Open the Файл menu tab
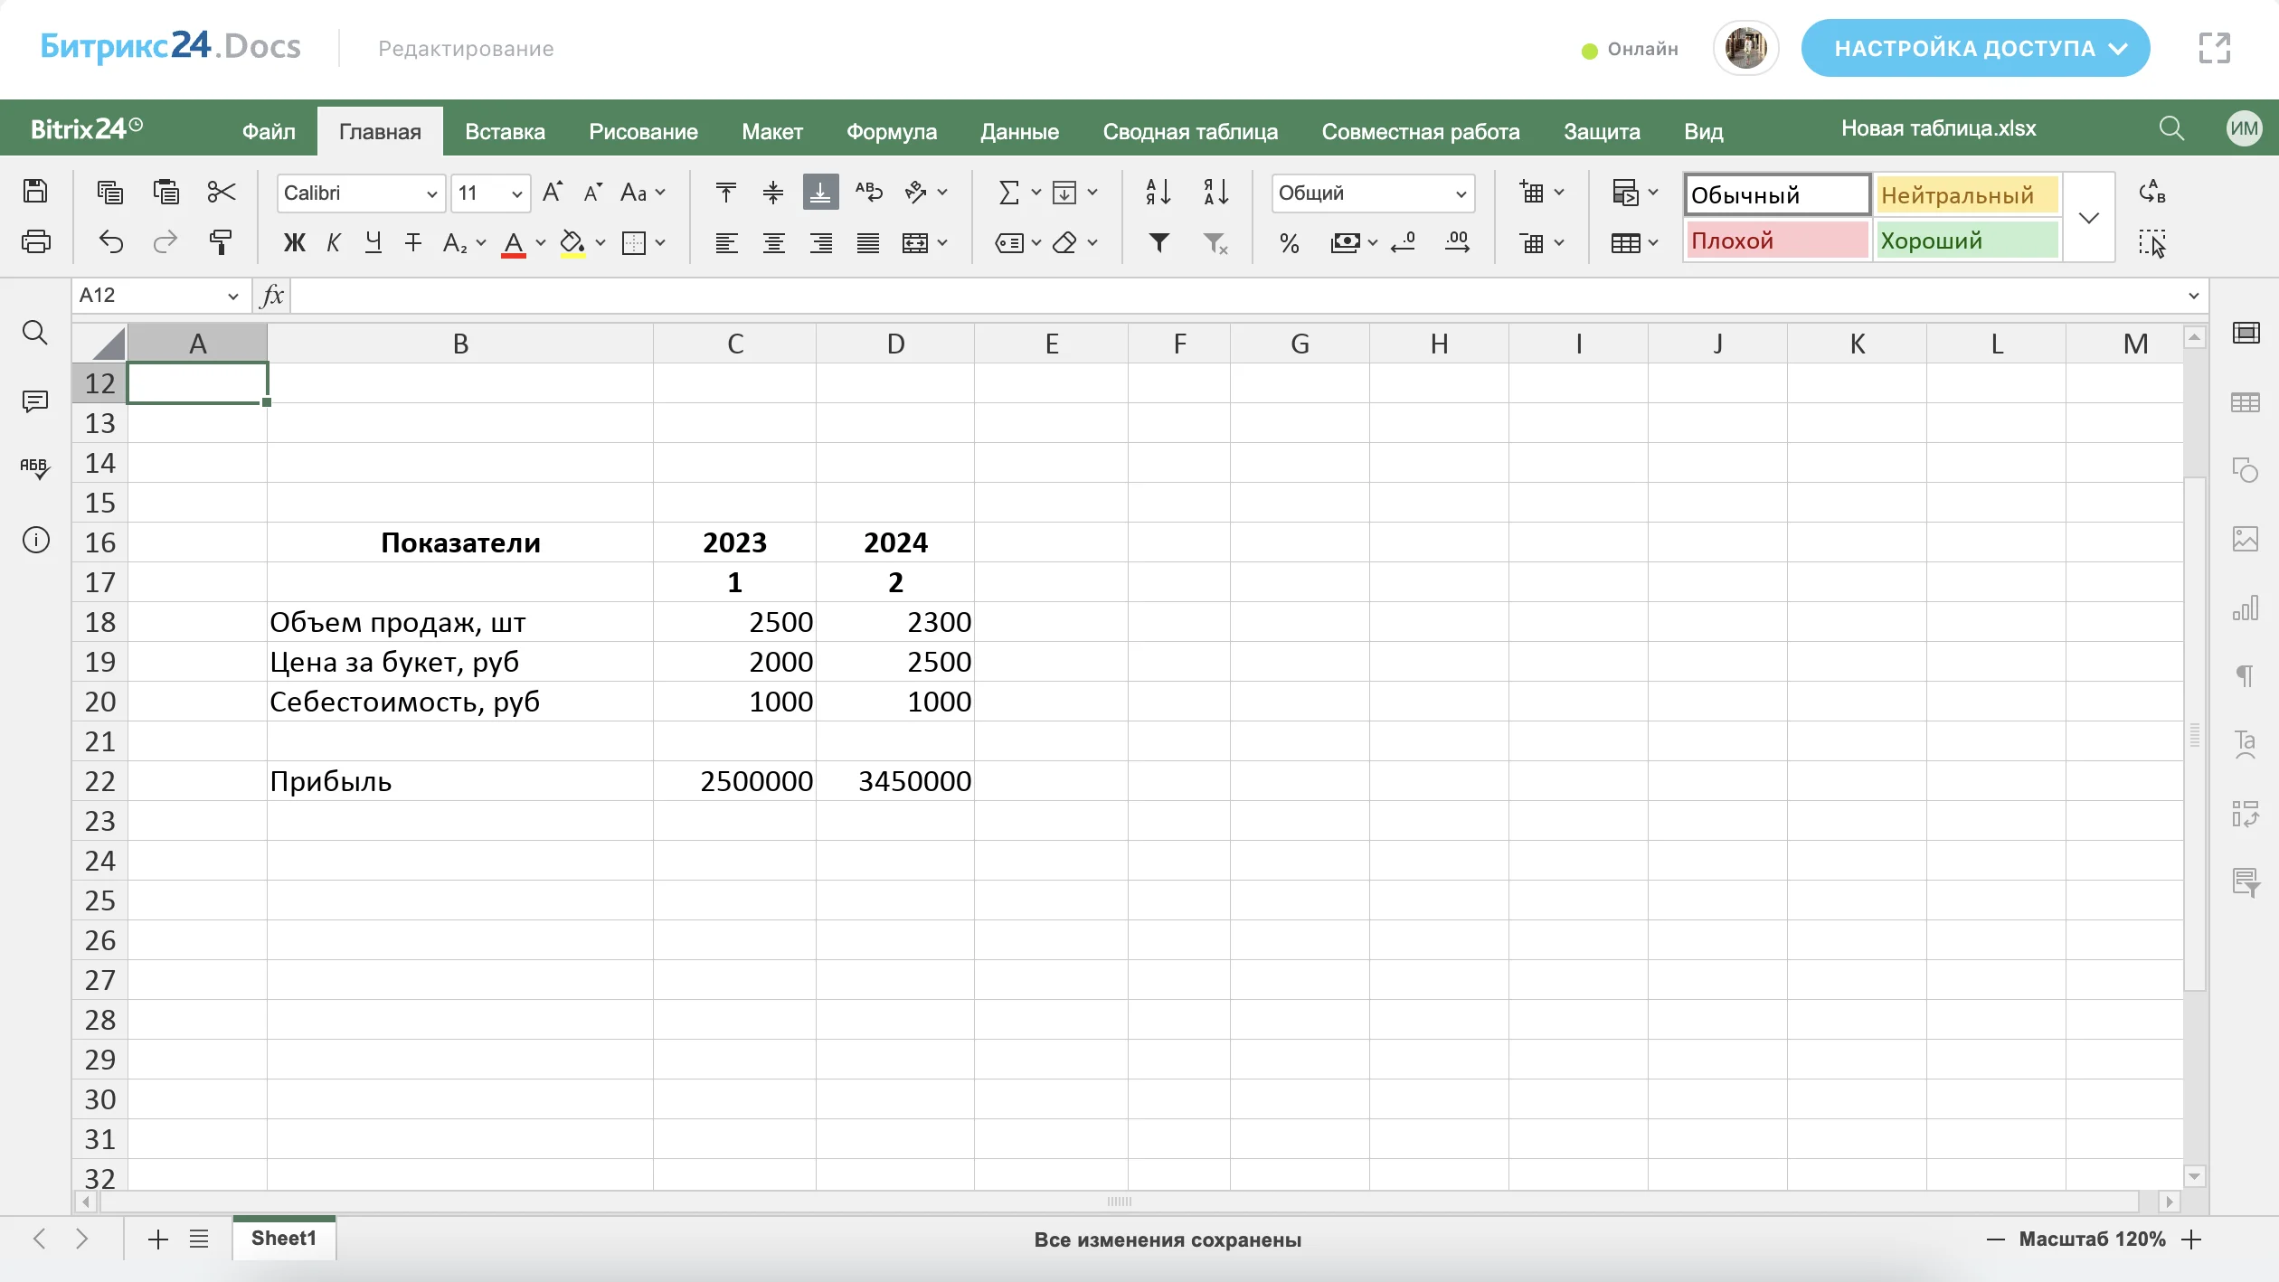The image size is (2279, 1282). click(269, 131)
